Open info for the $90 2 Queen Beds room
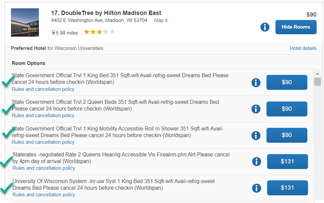324x203 pixels. click(256, 109)
